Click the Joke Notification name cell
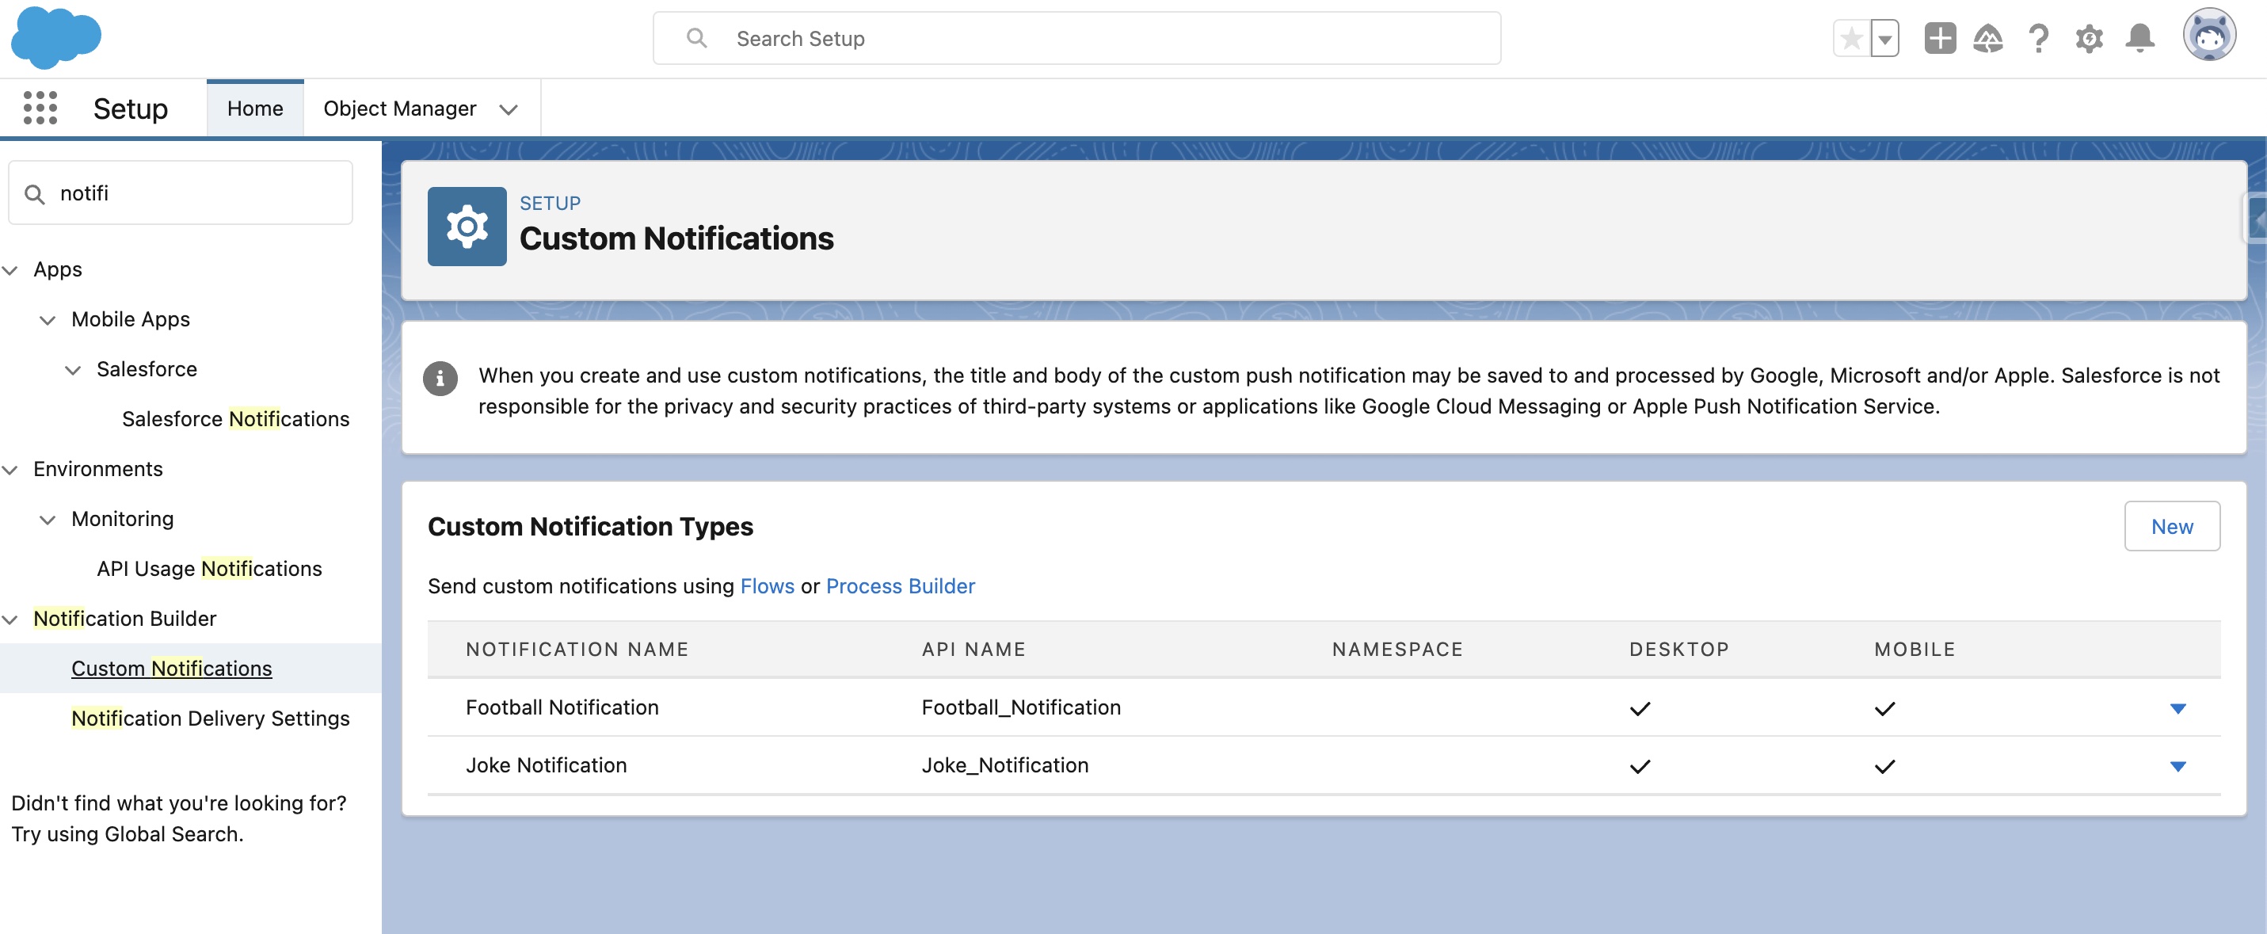2267x934 pixels. [x=546, y=766]
